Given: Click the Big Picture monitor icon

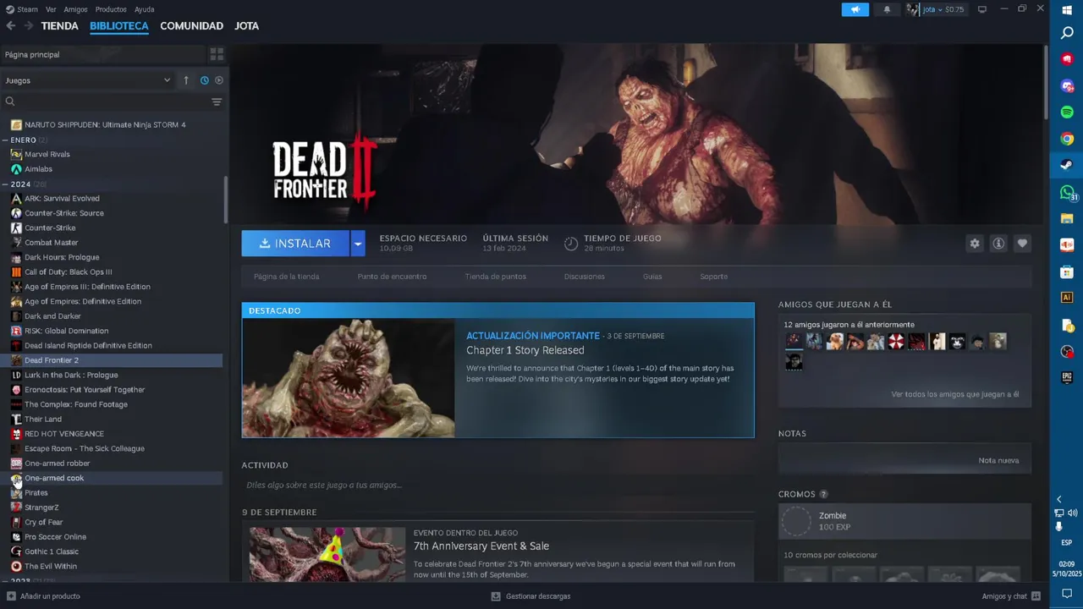Looking at the screenshot, I should (982, 9).
